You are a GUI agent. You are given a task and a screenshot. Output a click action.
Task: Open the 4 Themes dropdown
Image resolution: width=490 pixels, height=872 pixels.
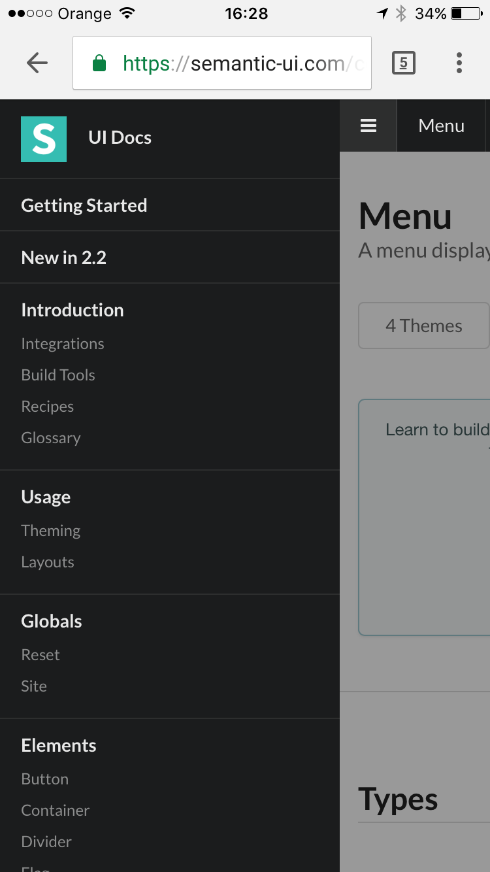(423, 326)
